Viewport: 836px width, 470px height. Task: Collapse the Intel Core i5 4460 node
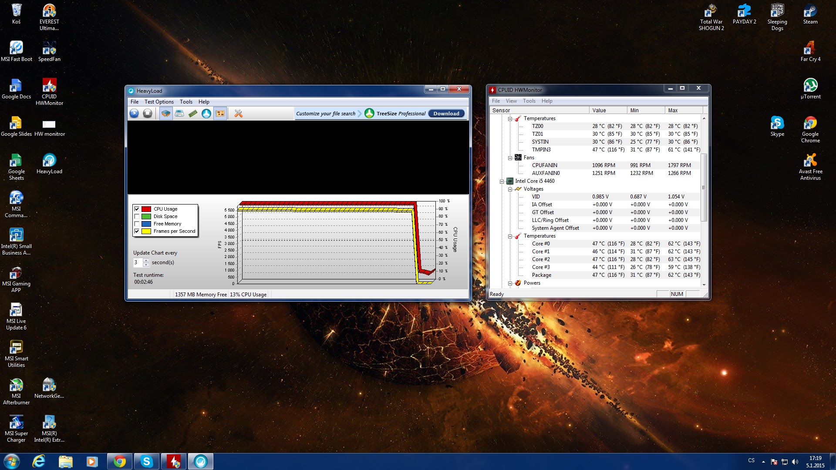tap(502, 181)
